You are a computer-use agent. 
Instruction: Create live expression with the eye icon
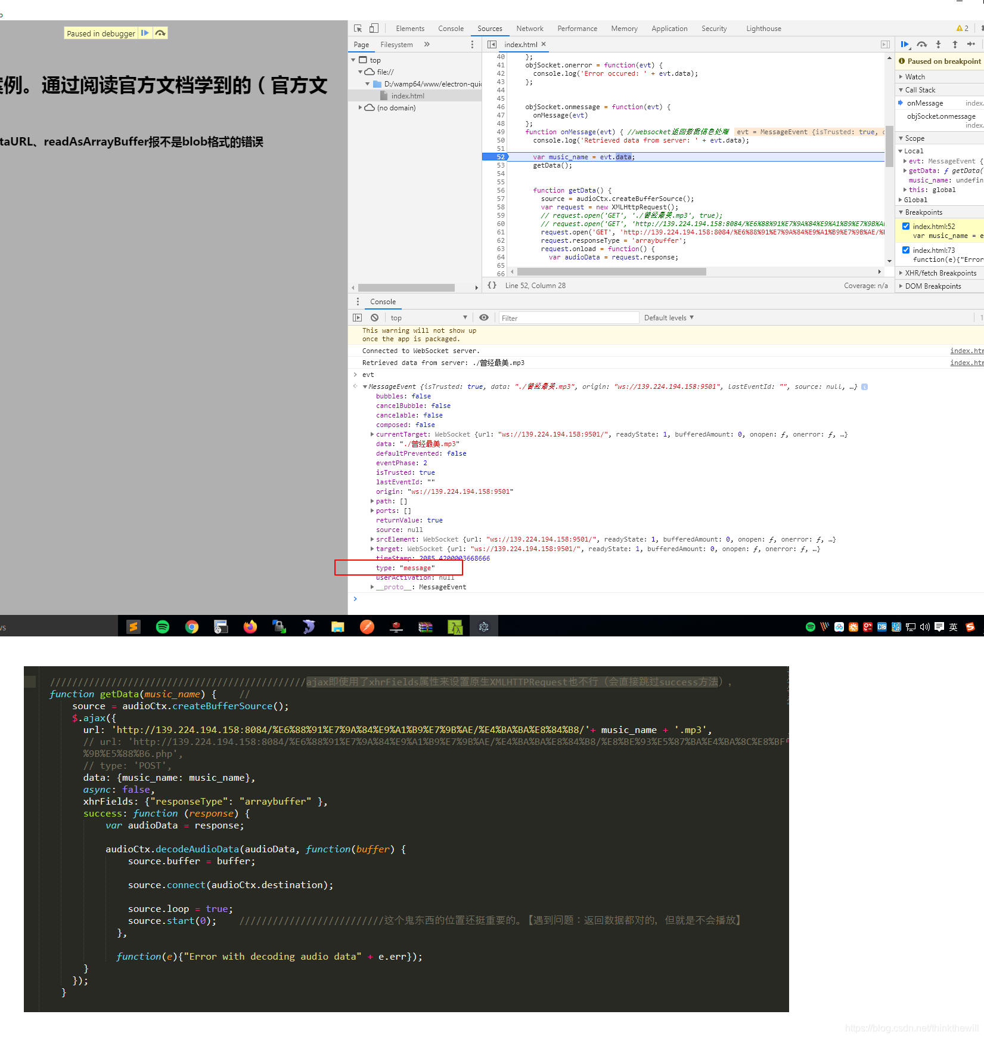484,317
